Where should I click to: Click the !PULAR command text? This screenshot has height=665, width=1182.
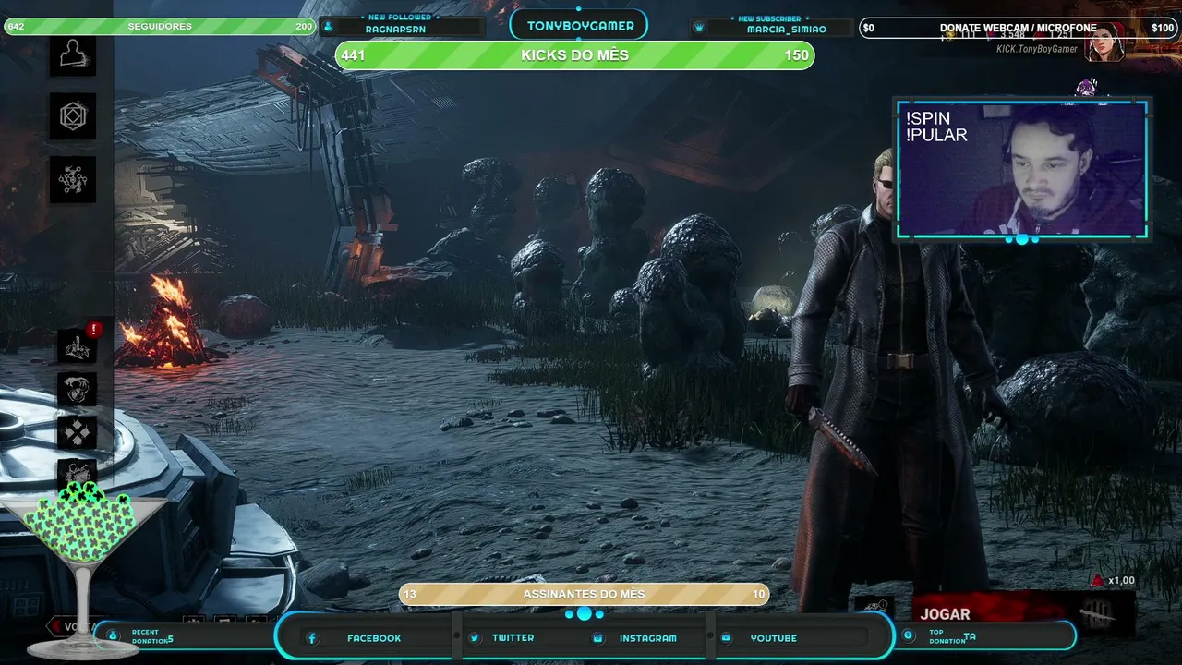point(936,135)
